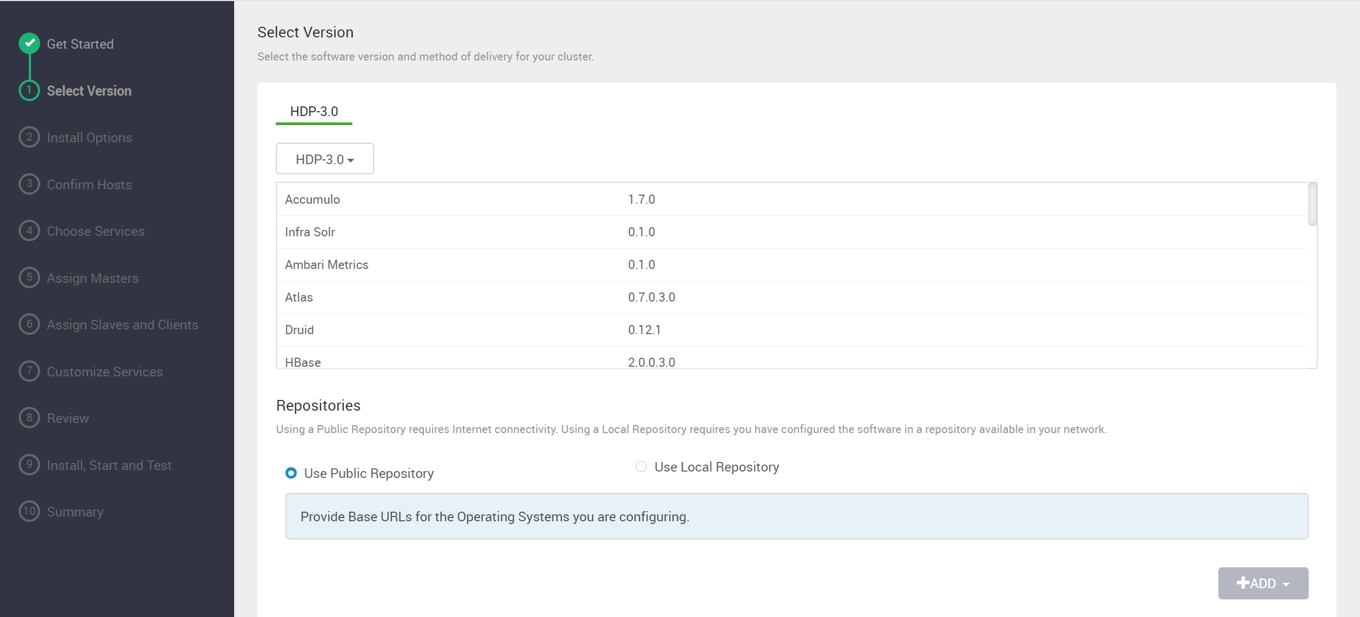Switch to the HDP-3.0 tab

click(314, 112)
